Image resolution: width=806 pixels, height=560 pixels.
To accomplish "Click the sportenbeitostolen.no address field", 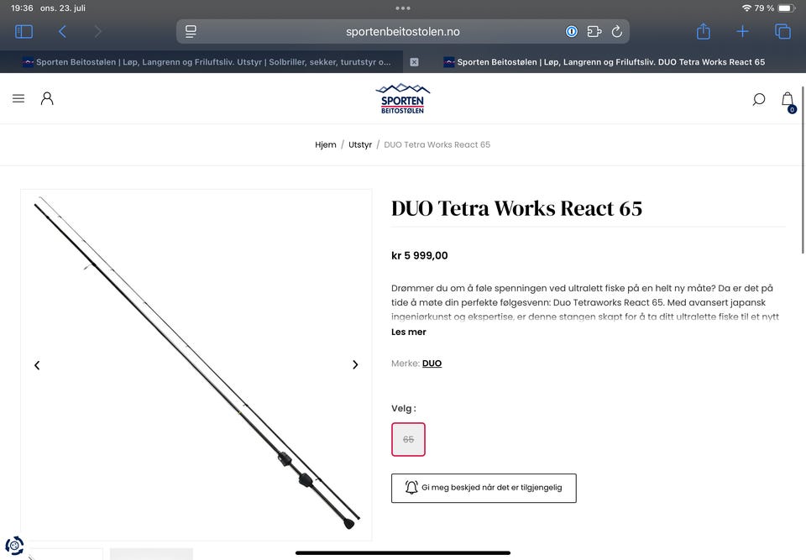I will click(402, 31).
